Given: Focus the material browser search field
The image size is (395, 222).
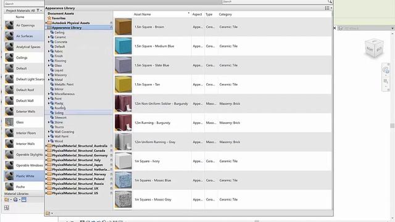Looking at the screenshot, I should click(x=24, y=4).
